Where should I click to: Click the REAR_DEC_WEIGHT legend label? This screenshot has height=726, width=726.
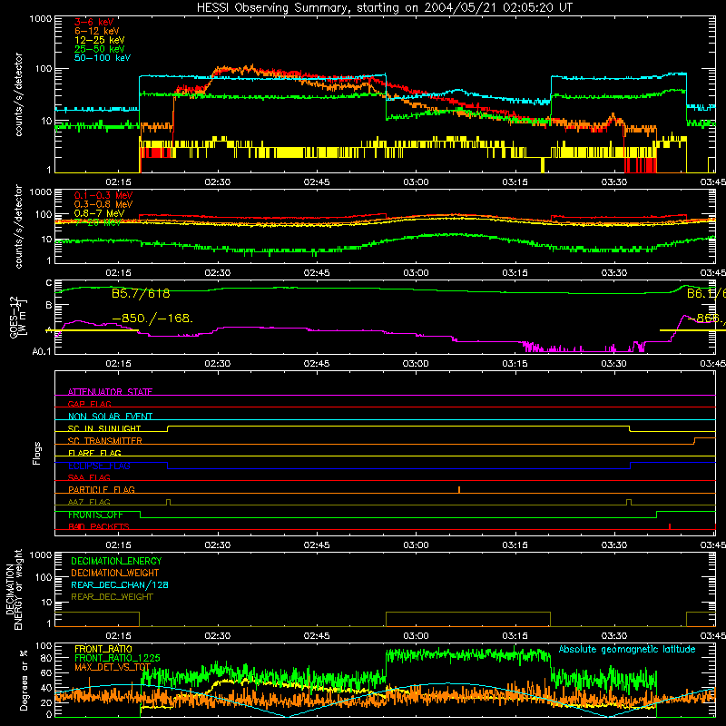click(112, 597)
